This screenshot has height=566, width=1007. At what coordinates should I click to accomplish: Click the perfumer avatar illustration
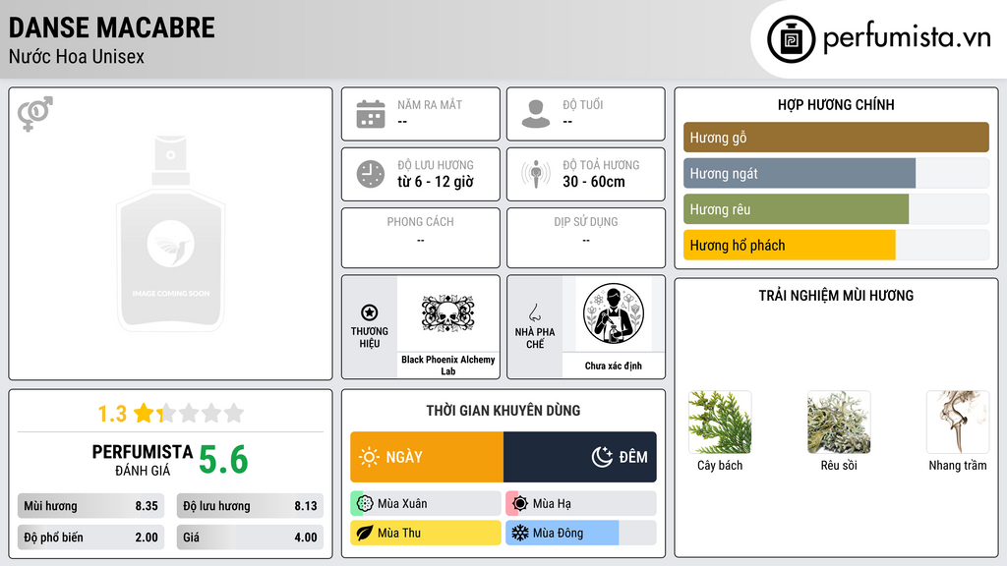tap(614, 313)
